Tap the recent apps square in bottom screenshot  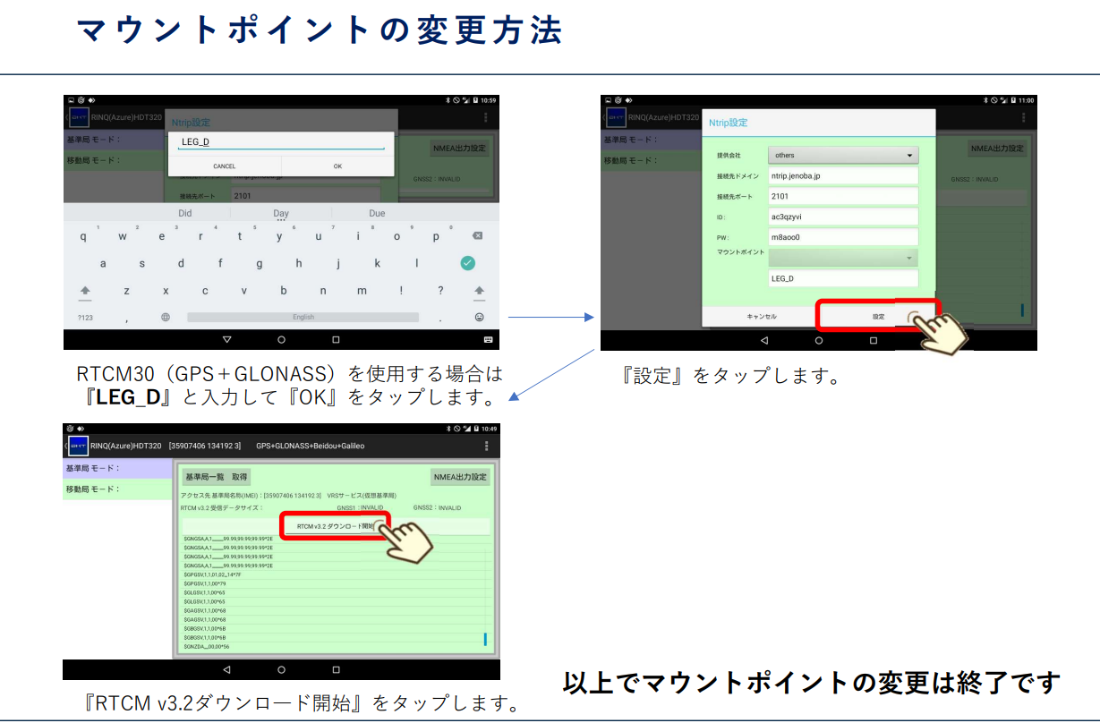click(336, 669)
